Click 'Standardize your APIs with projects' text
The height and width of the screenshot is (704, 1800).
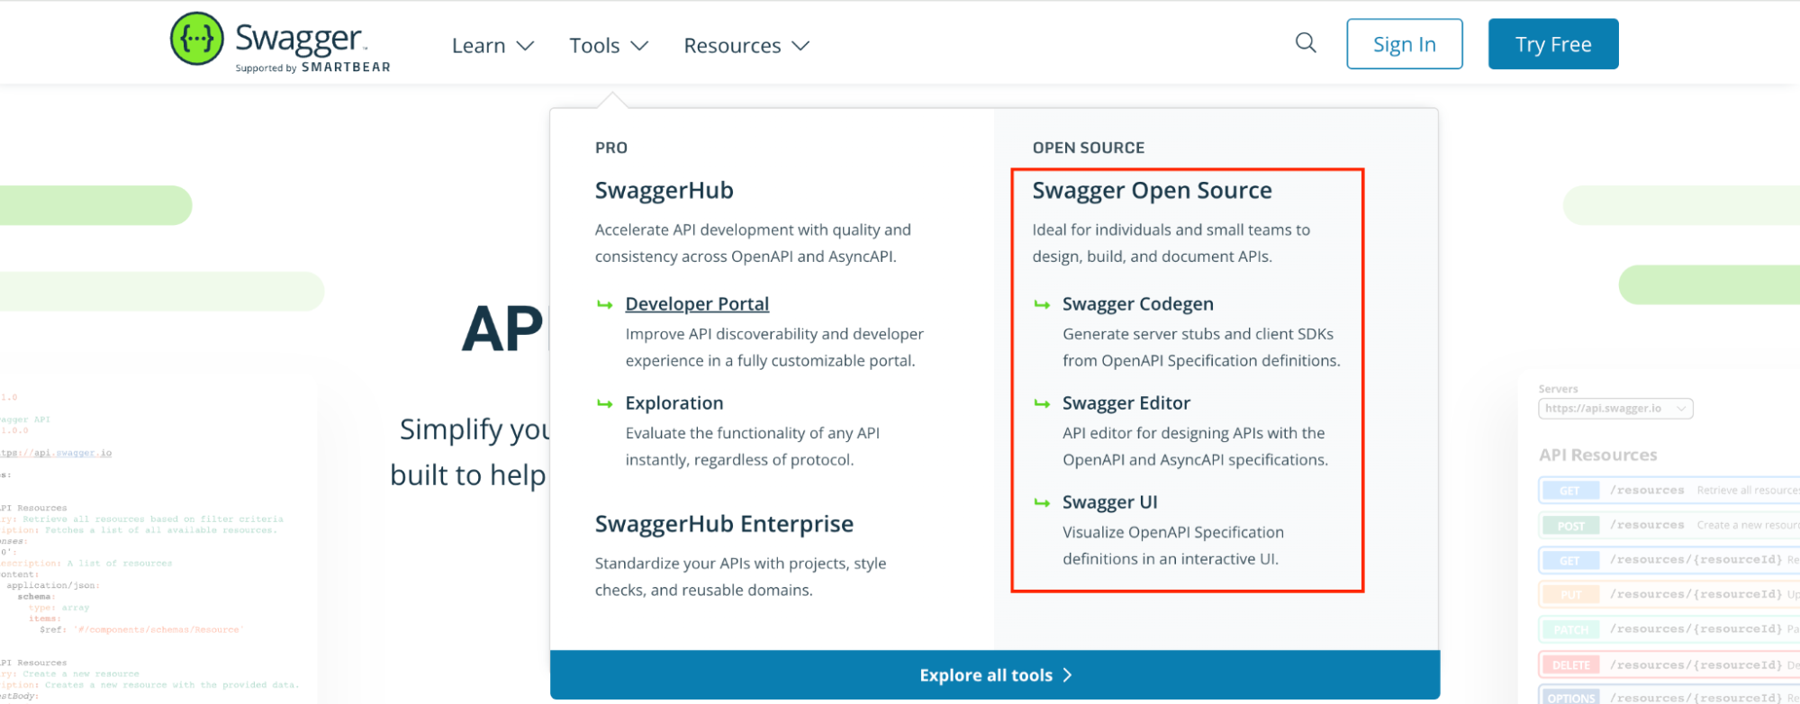pyautogui.click(x=740, y=577)
